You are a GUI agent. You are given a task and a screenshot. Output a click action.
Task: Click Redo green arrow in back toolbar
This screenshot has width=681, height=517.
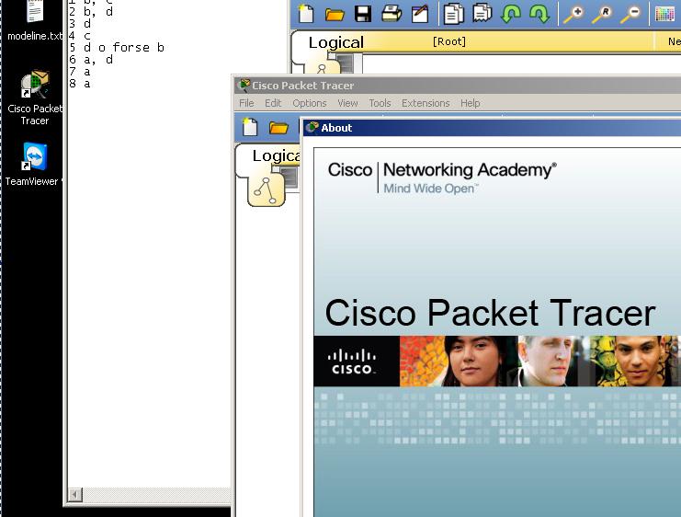539,14
